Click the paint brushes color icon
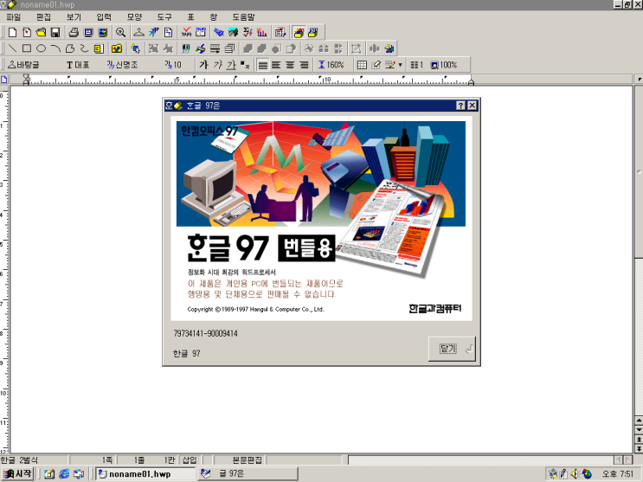The image size is (643, 482). point(186,48)
